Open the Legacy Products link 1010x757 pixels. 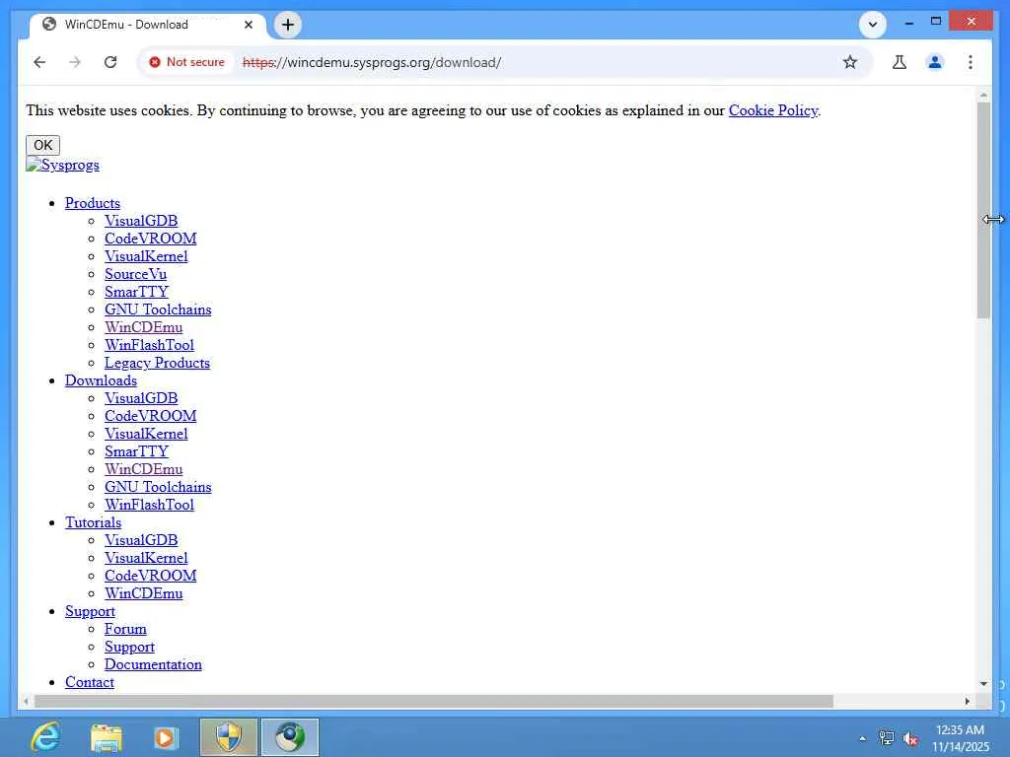(x=157, y=363)
